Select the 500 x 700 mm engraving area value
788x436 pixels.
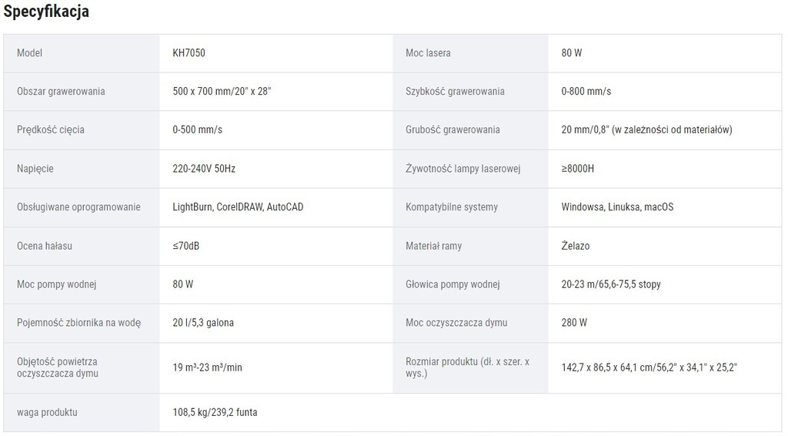(222, 92)
